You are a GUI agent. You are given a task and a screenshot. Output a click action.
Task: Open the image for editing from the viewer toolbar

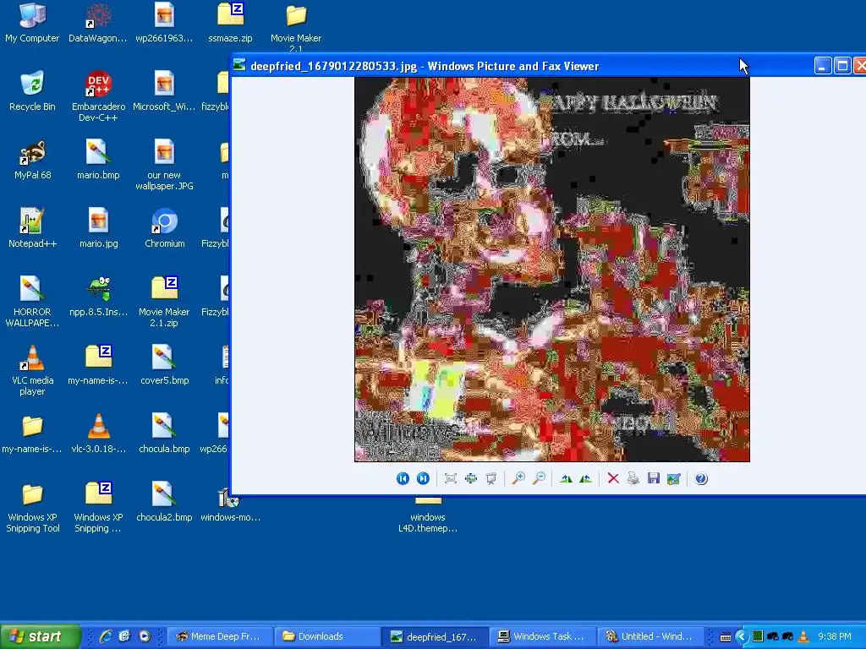click(674, 478)
